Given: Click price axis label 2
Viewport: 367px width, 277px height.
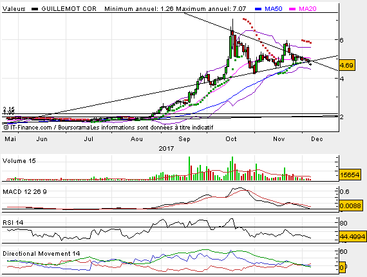Looking at the screenshot, I should (x=342, y=117).
